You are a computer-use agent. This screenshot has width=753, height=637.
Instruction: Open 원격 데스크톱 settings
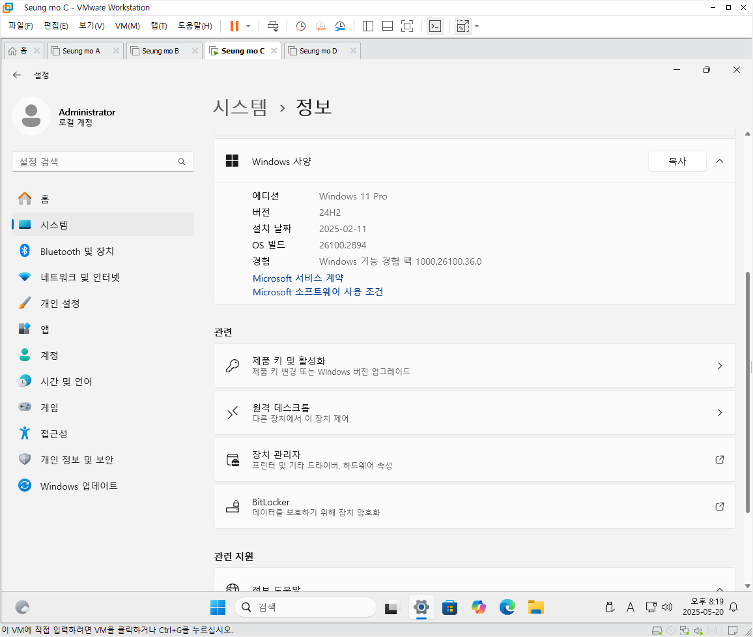(474, 413)
